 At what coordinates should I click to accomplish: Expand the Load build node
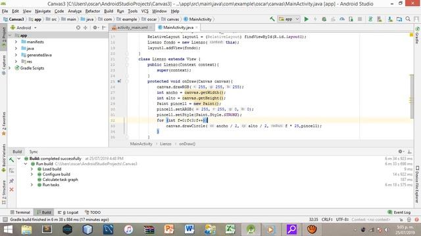32,169
